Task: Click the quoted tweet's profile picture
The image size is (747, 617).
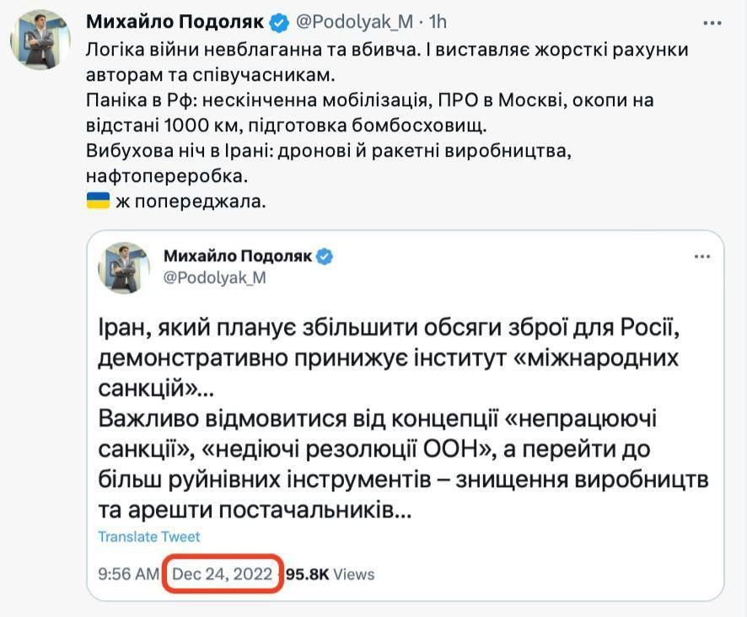Action: pyautogui.click(x=121, y=265)
